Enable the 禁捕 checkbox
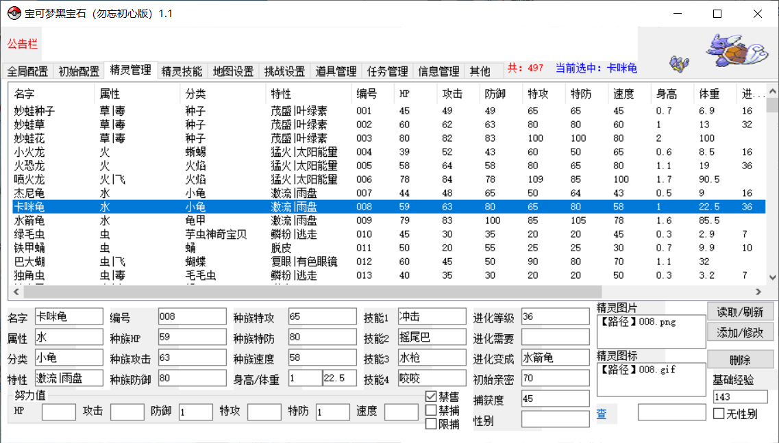This screenshot has height=443, width=779. 431,410
